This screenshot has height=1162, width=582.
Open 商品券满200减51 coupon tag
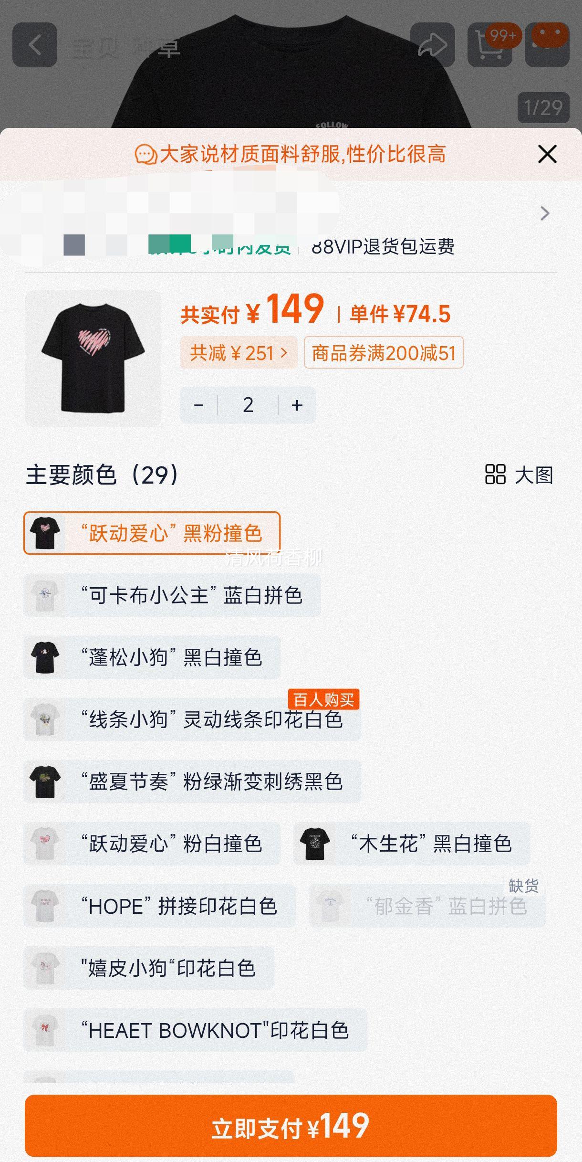pyautogui.click(x=384, y=353)
